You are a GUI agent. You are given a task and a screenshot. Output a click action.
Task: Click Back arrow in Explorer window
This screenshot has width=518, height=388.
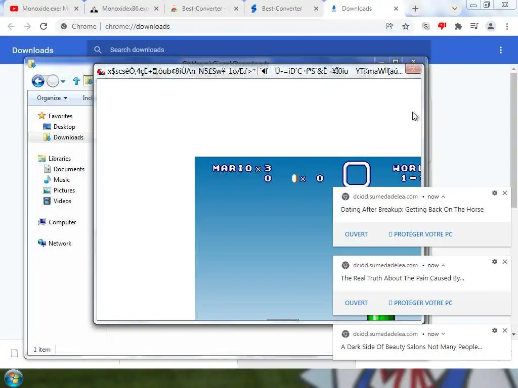tap(38, 81)
